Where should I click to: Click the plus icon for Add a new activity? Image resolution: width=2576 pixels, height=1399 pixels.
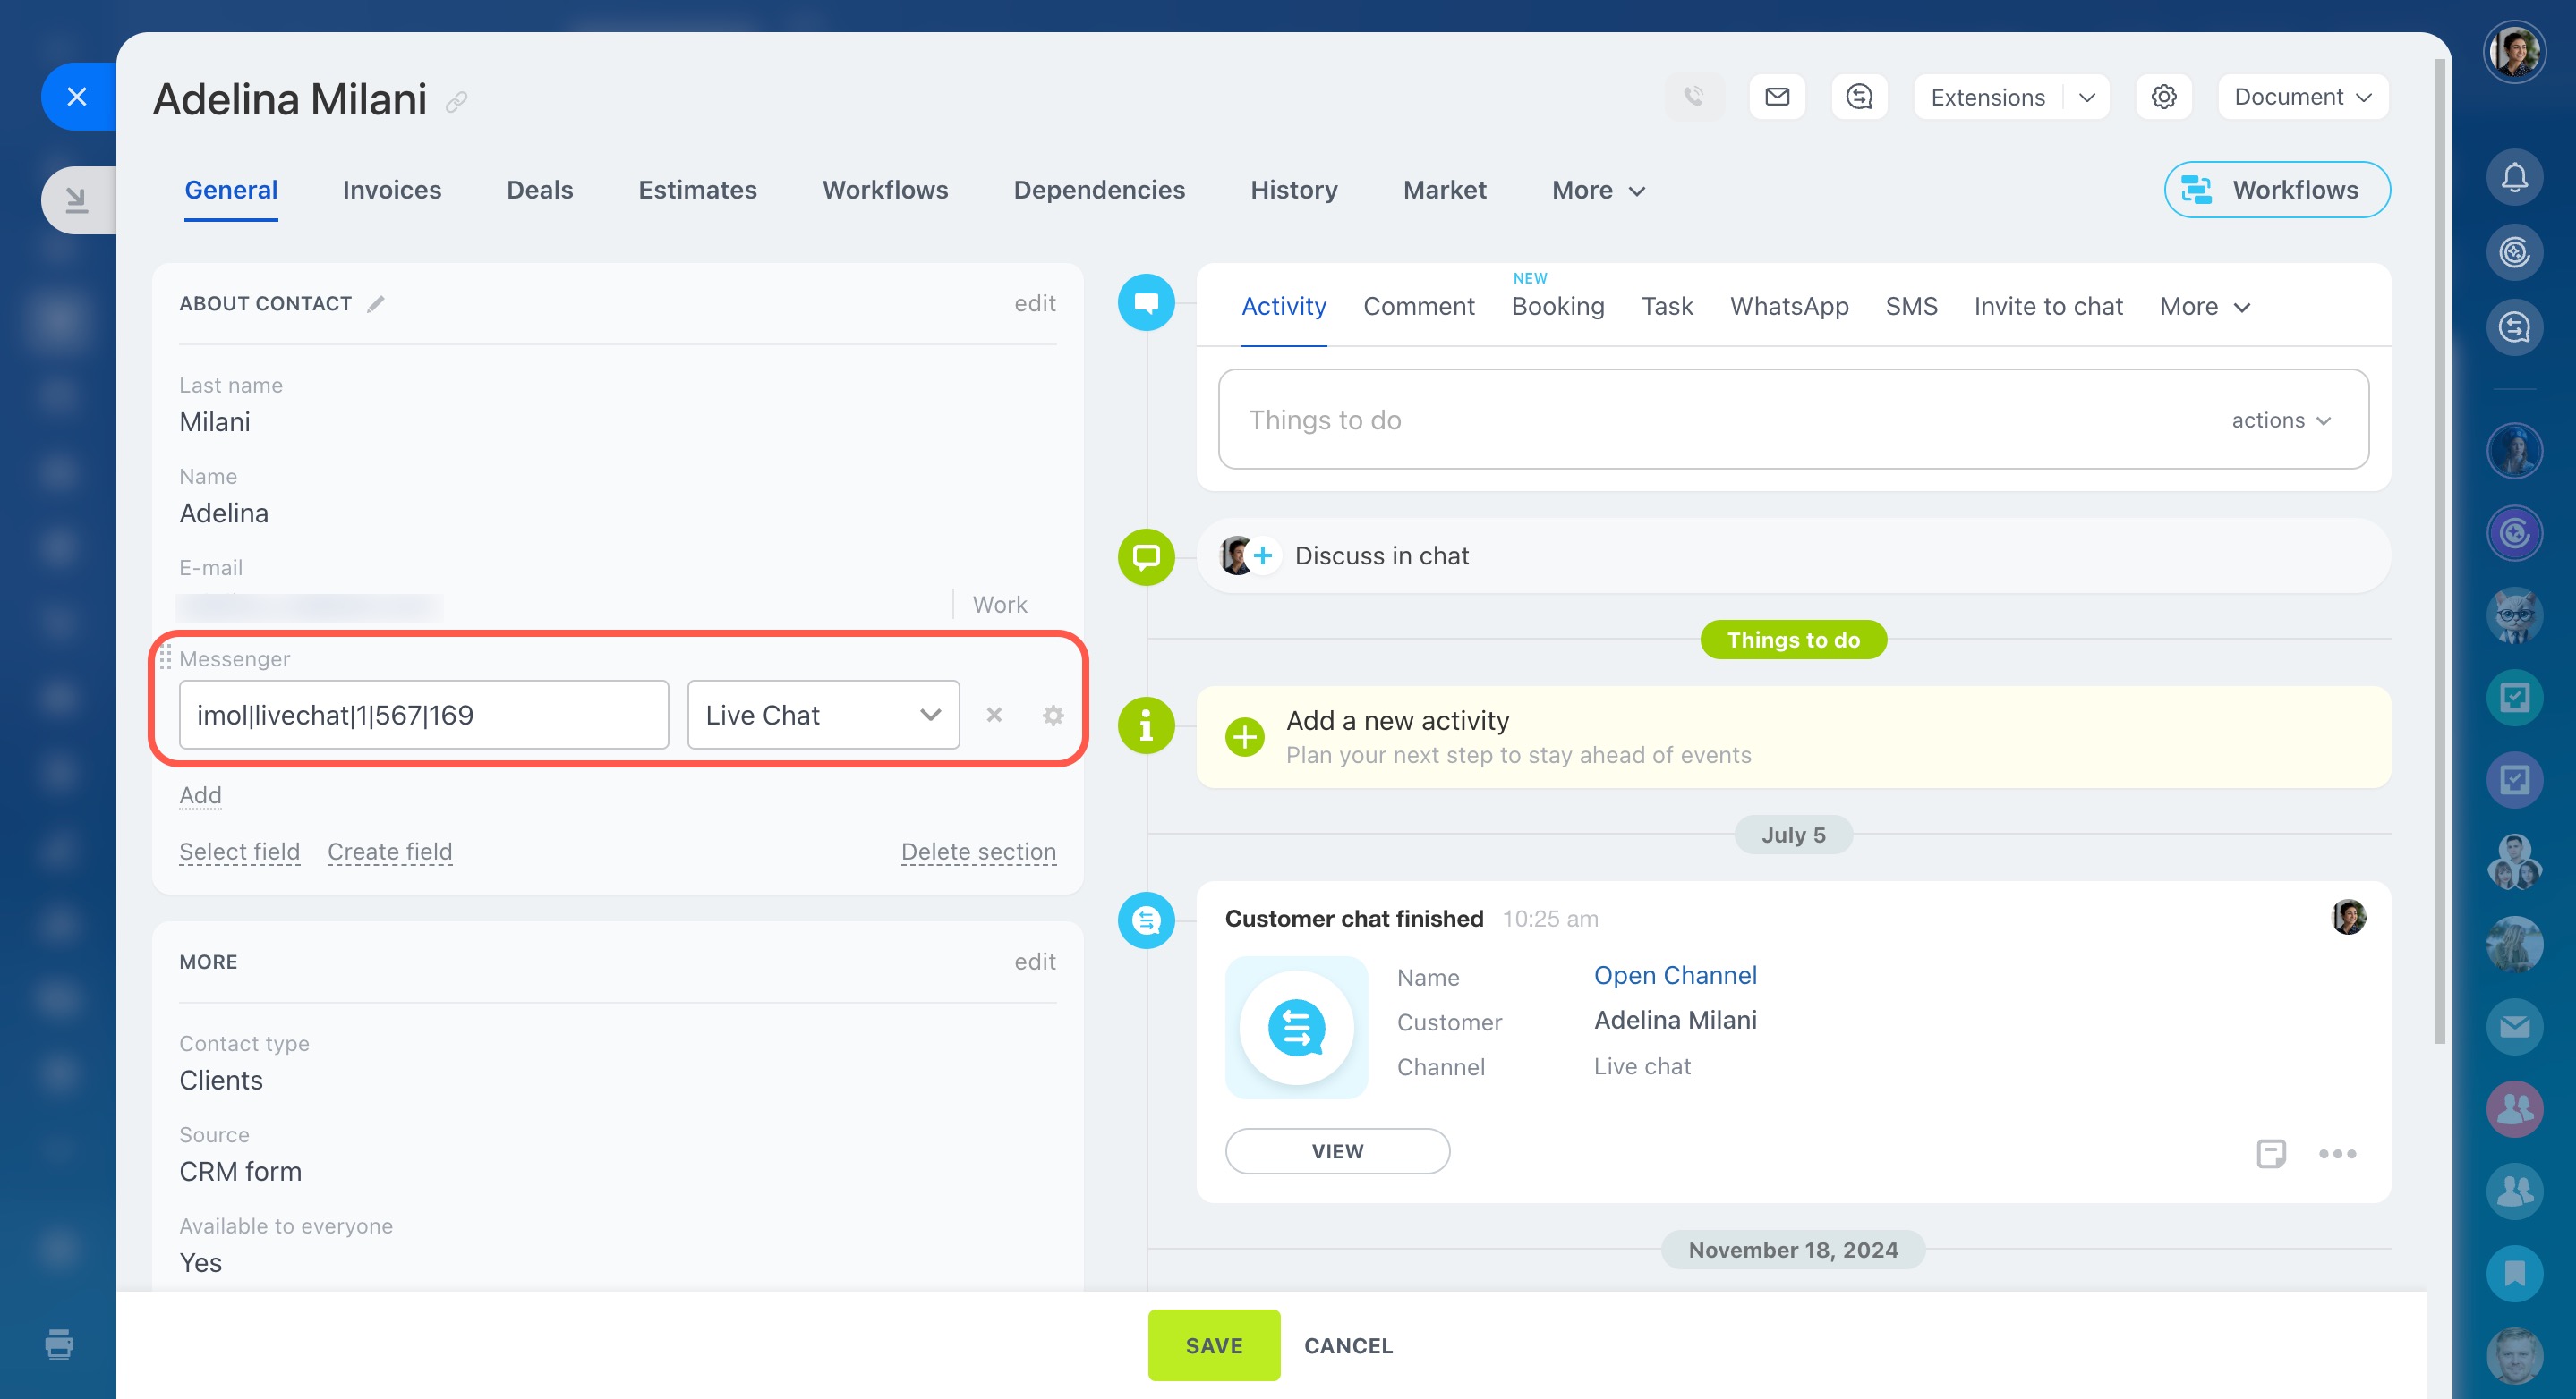tap(1245, 737)
